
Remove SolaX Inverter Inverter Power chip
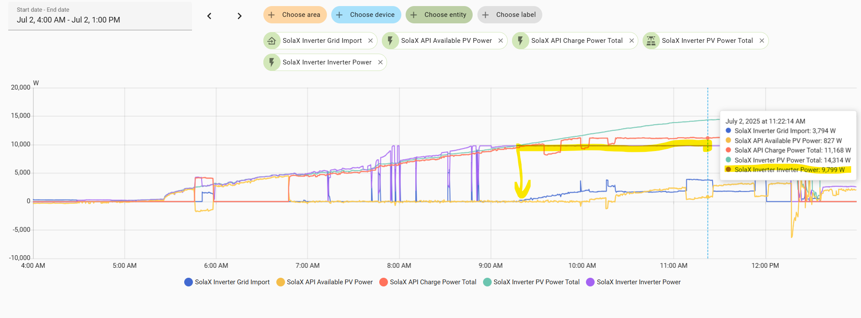[x=381, y=62]
